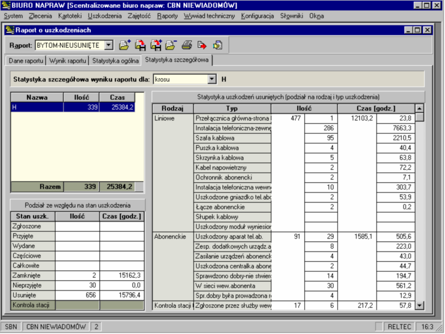Switch to the Dane raportu tab

click(26, 60)
